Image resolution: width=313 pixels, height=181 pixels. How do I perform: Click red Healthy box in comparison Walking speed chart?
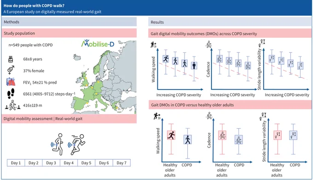tap(171, 135)
